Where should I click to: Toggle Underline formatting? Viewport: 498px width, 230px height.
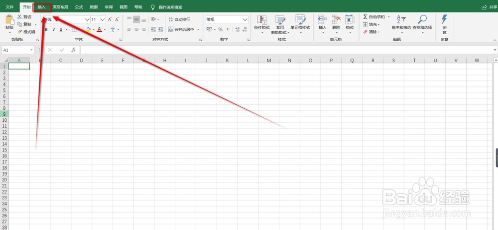[x=61, y=29]
